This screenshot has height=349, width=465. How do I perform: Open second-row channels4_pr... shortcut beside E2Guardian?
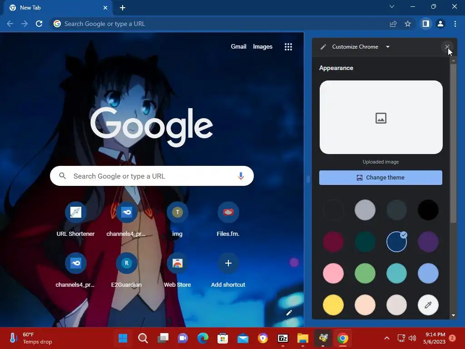76,270
